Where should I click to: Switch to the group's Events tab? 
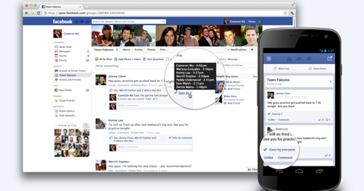139,50
